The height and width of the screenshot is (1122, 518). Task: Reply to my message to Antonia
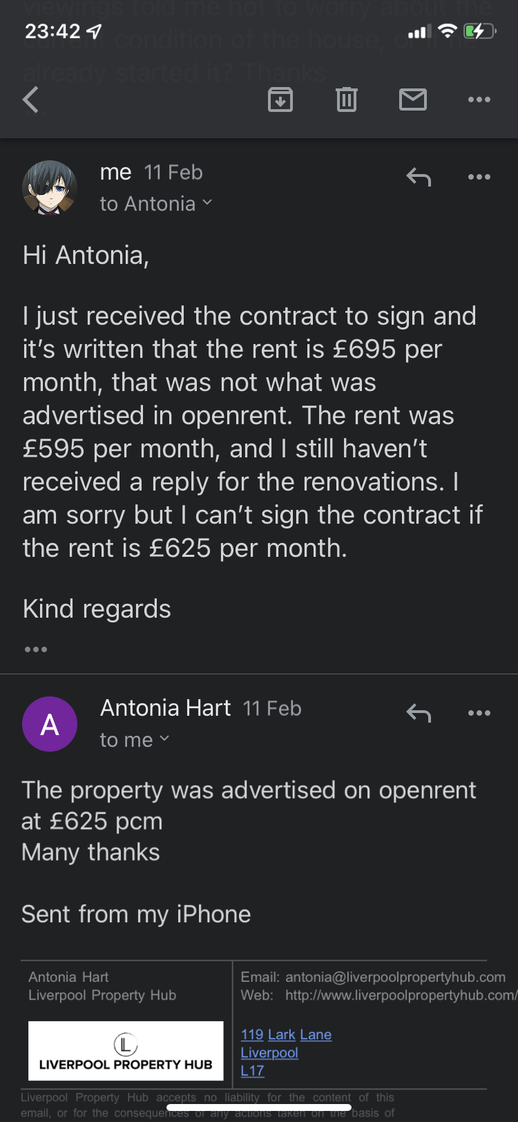(x=419, y=177)
